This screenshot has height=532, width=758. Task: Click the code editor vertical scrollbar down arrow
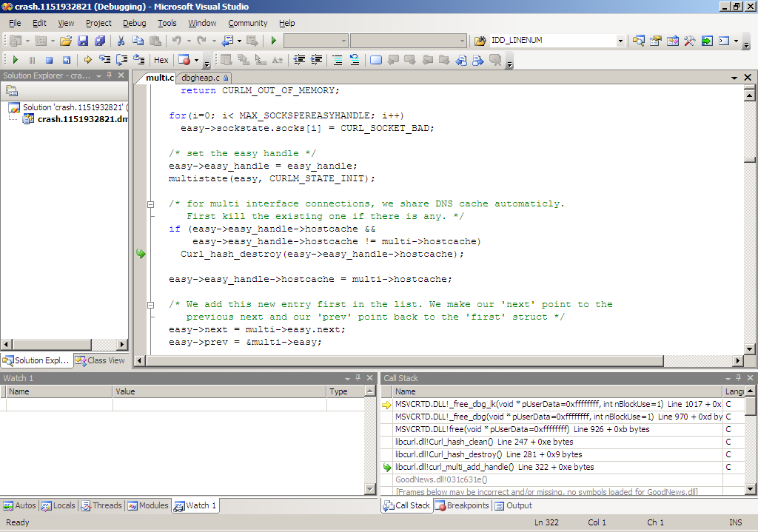tap(749, 349)
